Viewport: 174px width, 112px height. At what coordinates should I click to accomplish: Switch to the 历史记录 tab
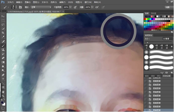[167, 76]
